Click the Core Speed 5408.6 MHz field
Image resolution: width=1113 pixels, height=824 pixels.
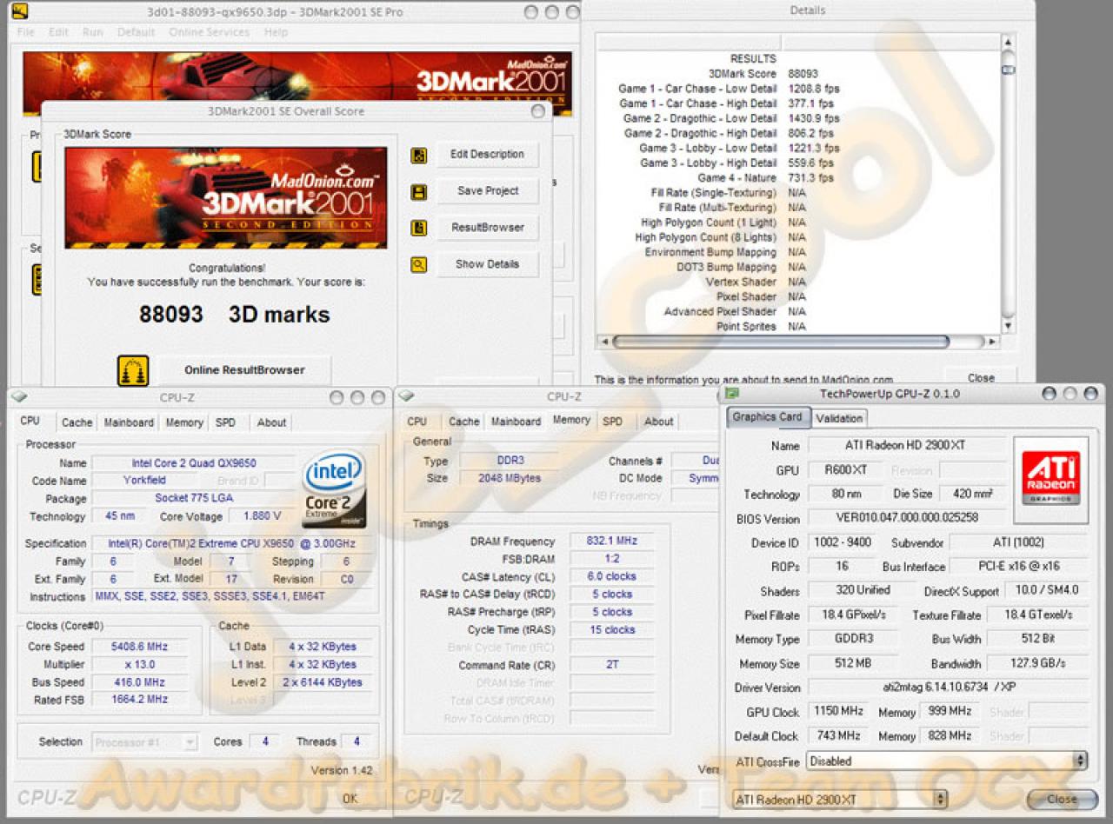(141, 647)
